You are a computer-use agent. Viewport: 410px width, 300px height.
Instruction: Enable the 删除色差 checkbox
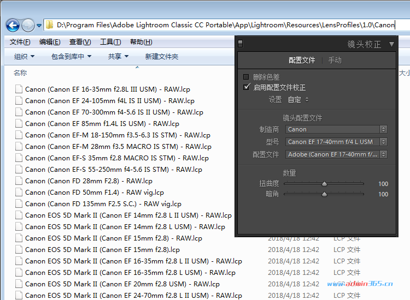click(246, 77)
